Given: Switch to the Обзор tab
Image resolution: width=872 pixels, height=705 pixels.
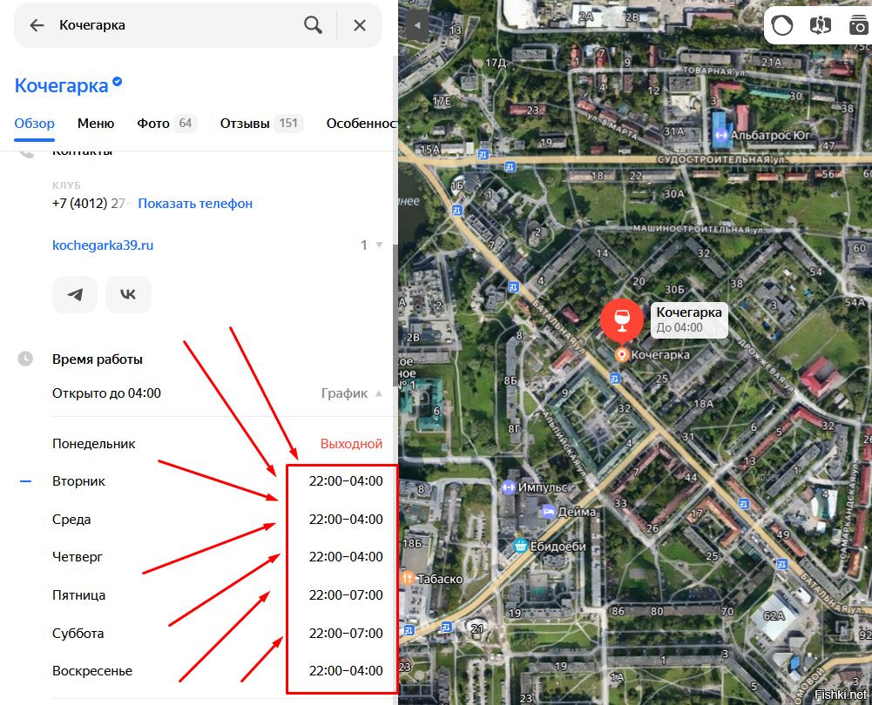Looking at the screenshot, I should click(x=35, y=124).
